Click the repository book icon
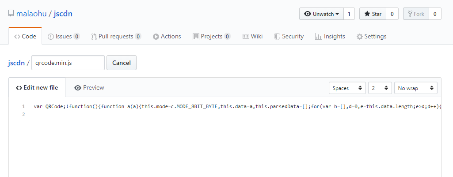453x177 pixels. click(11, 13)
